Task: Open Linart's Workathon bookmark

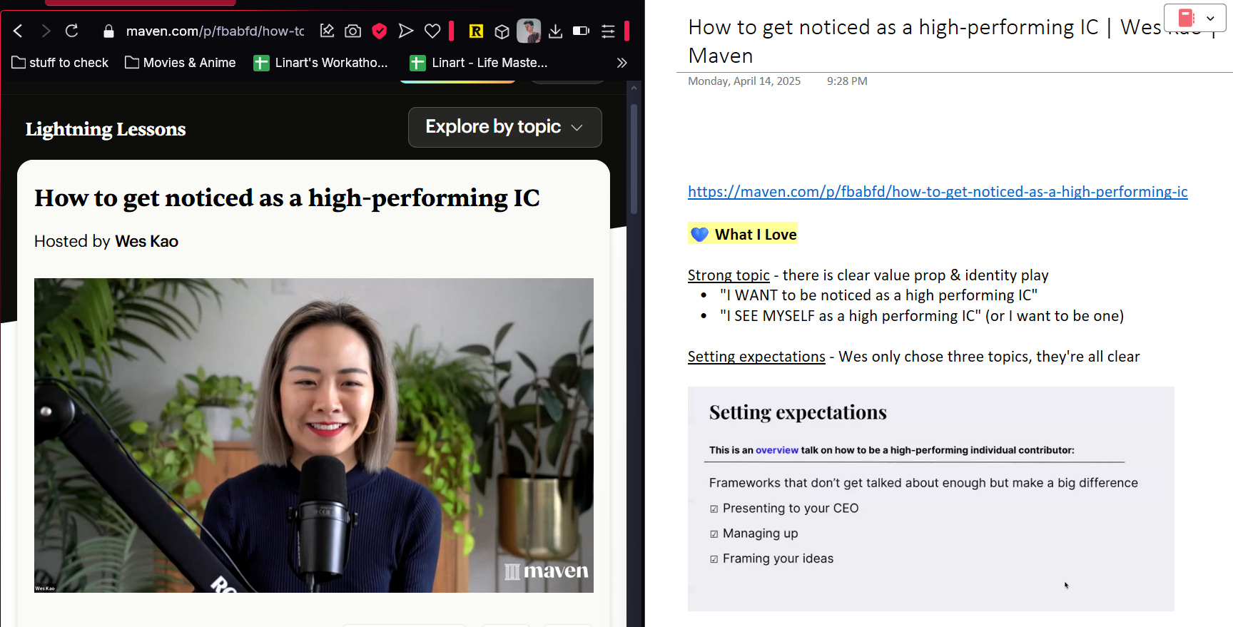Action: pos(321,63)
